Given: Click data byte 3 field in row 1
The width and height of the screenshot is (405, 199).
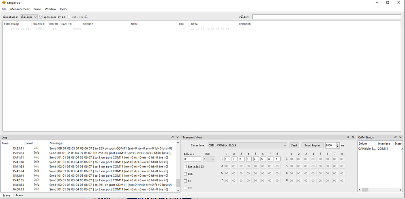Looking at the screenshot, I should click(x=242, y=159).
